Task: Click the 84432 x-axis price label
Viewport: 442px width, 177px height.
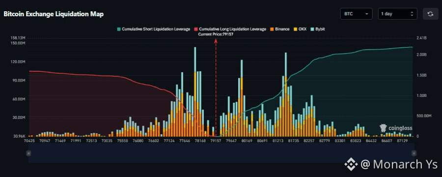Action: [371, 140]
